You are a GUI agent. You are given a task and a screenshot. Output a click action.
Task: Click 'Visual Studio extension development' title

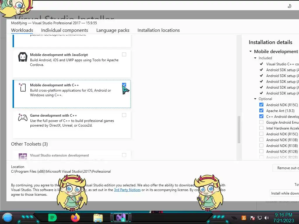pos(60,155)
